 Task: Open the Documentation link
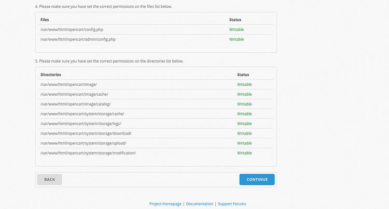coord(200,204)
